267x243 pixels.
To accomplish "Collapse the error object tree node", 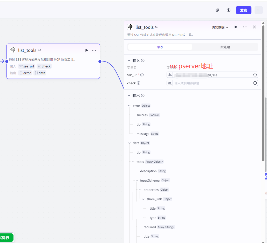I will pos(129,106).
